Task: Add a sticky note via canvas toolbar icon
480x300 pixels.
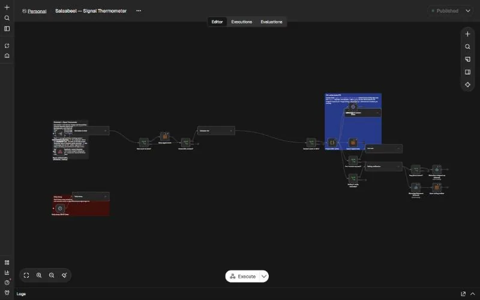Action: coord(467,59)
